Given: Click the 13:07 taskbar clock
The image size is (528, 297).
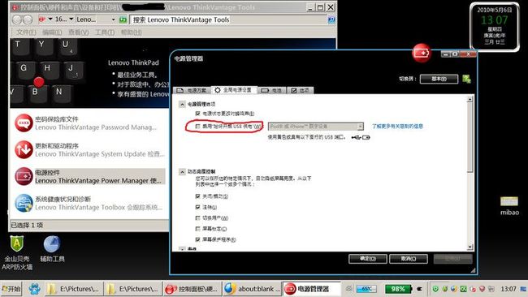Looking at the screenshot, I should (x=509, y=289).
